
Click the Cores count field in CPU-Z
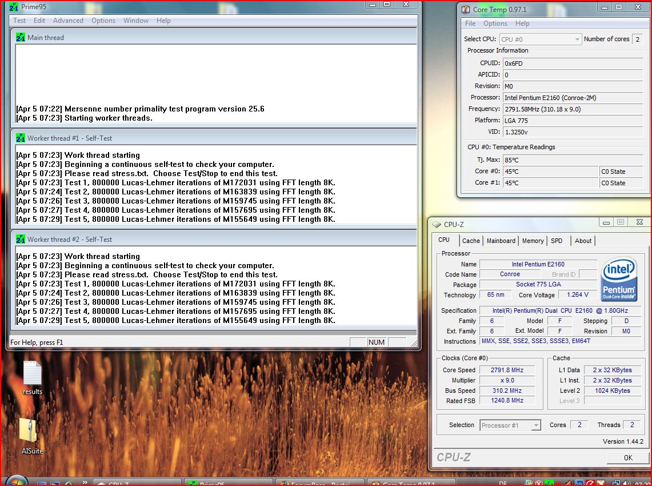click(579, 425)
